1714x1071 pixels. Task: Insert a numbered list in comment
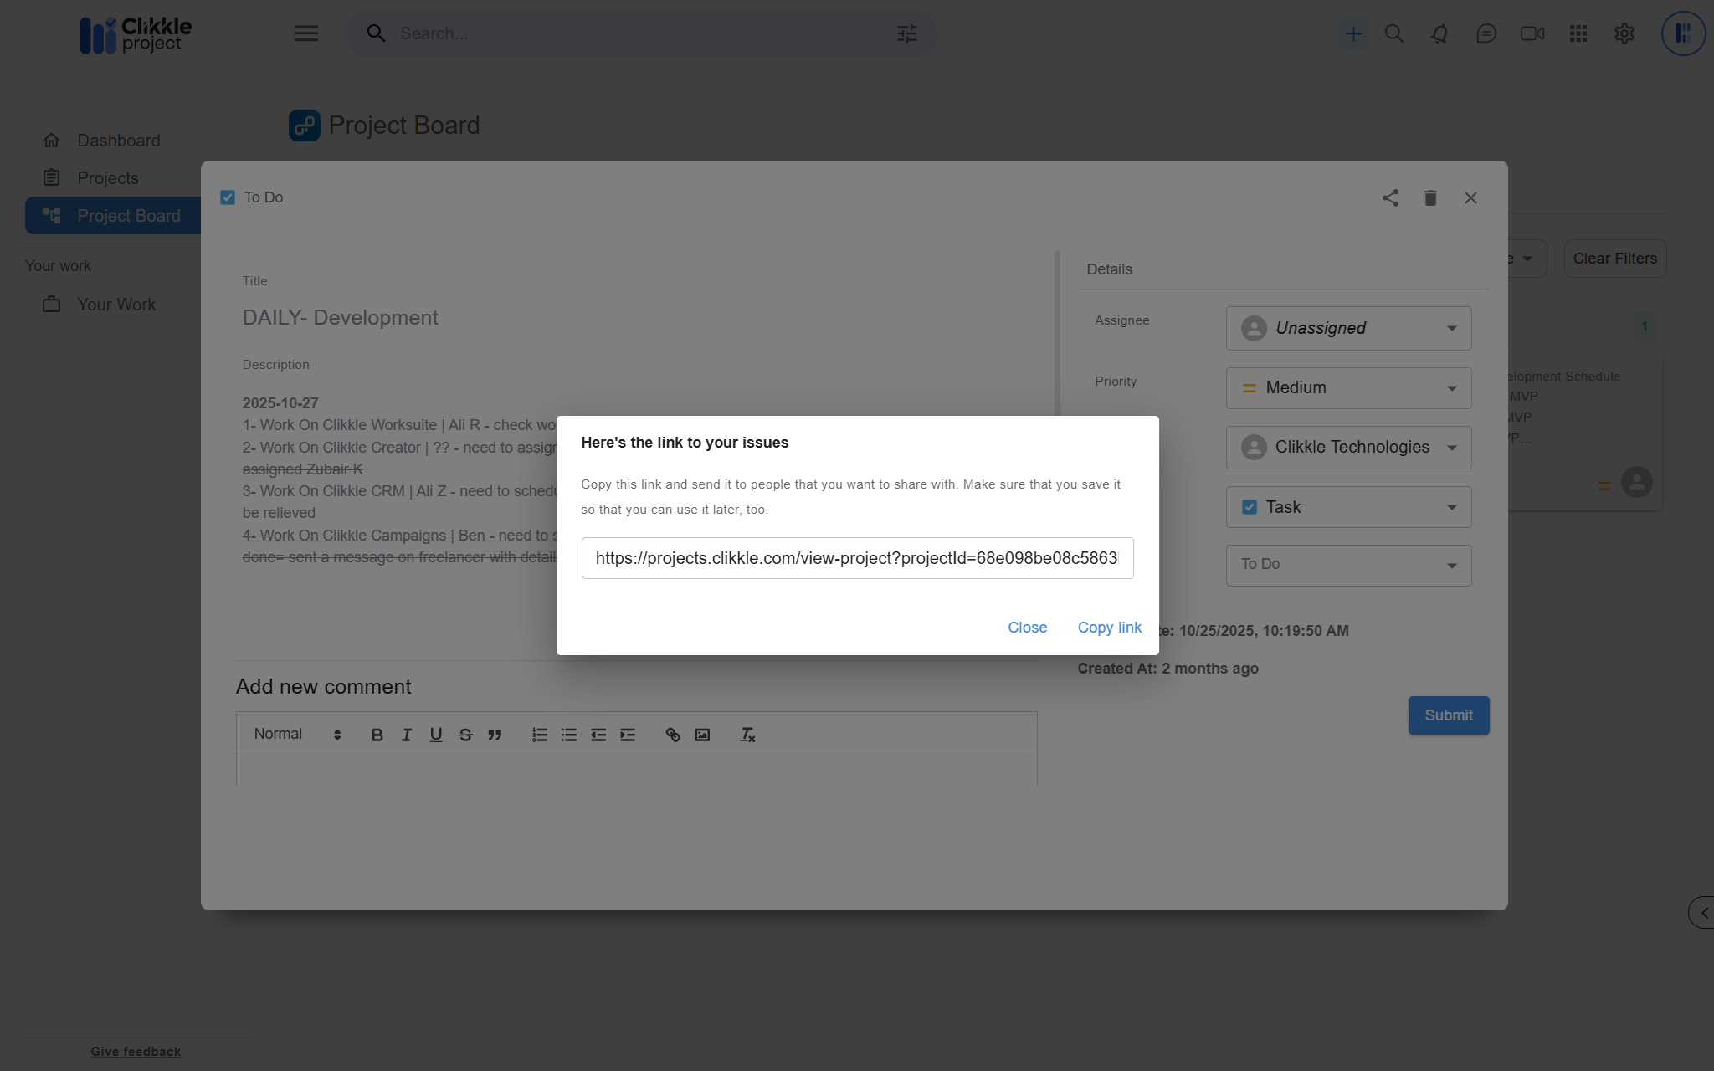point(540,735)
